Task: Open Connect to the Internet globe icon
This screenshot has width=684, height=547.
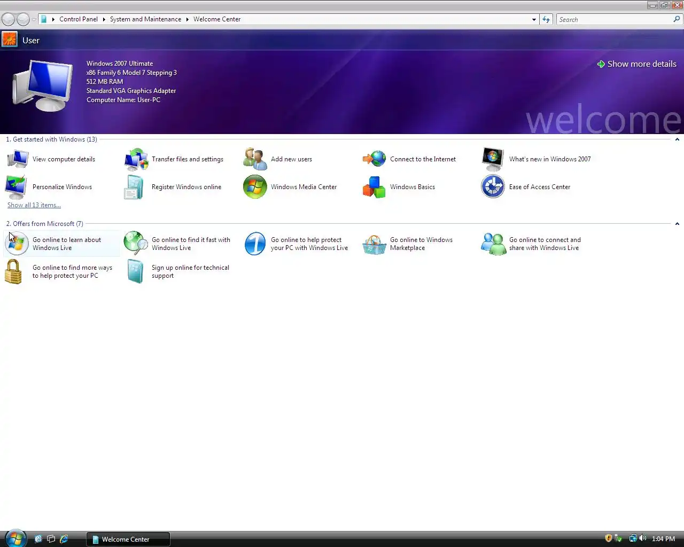Action: pyautogui.click(x=374, y=159)
